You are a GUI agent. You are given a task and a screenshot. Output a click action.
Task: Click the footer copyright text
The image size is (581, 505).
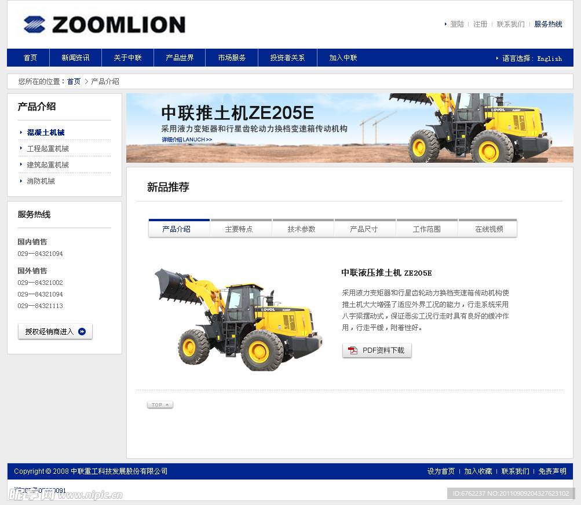(x=91, y=471)
